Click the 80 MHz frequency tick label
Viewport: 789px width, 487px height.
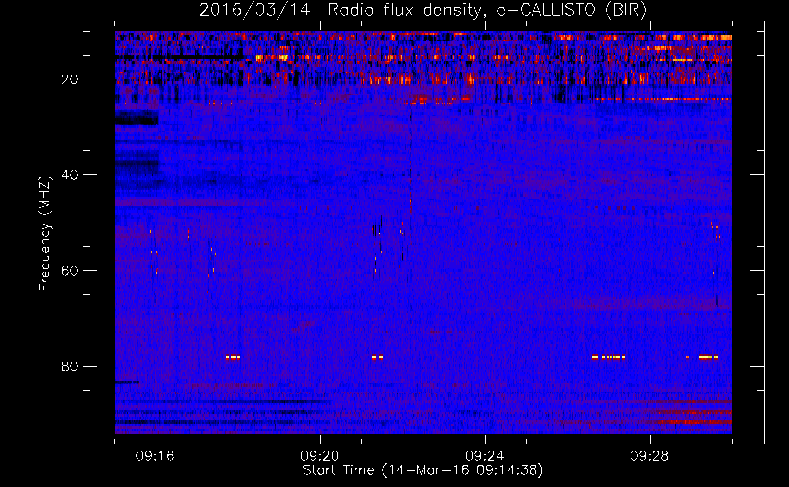70,366
